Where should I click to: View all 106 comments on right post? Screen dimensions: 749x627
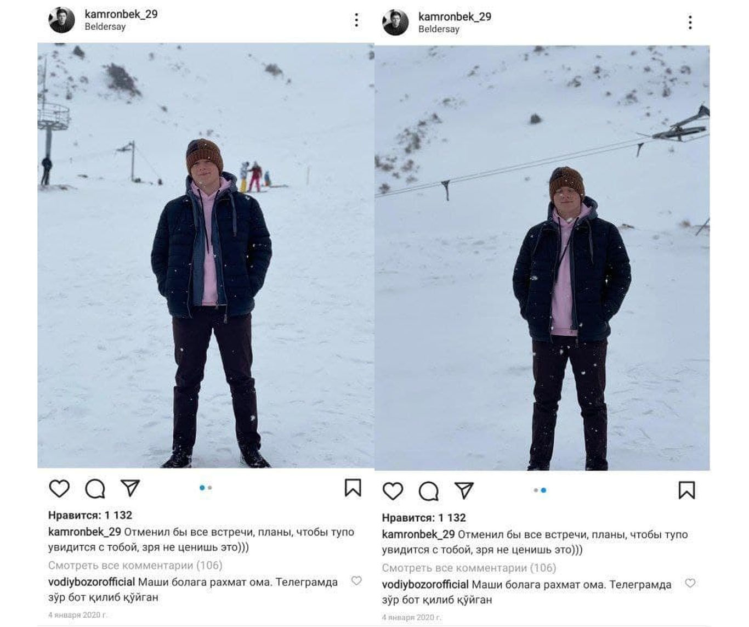click(x=469, y=568)
